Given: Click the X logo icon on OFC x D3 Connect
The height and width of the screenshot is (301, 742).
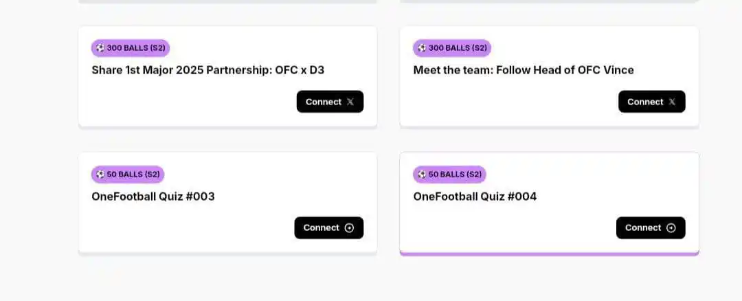Looking at the screenshot, I should pos(350,102).
